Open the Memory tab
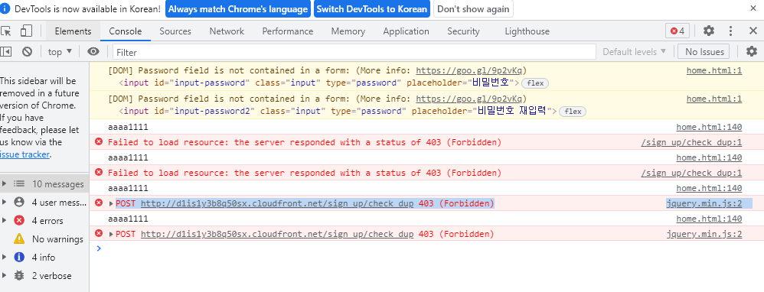The width and height of the screenshot is (764, 292). coord(348,31)
